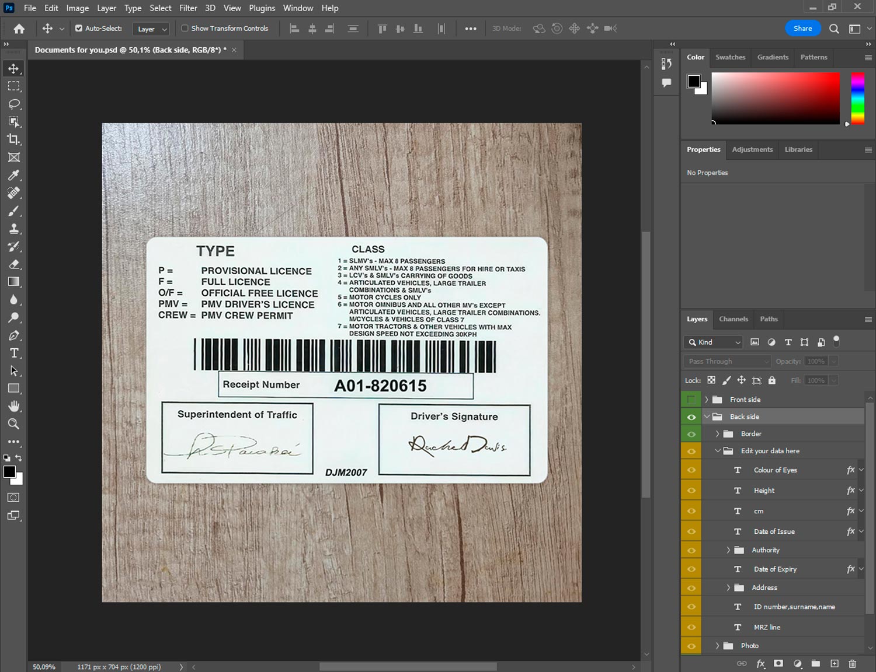This screenshot has width=876, height=672.
Task: Open the Filter menu
Action: 187,8
